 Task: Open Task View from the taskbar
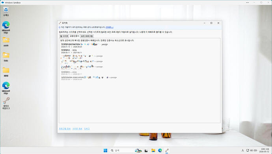click(x=146, y=150)
